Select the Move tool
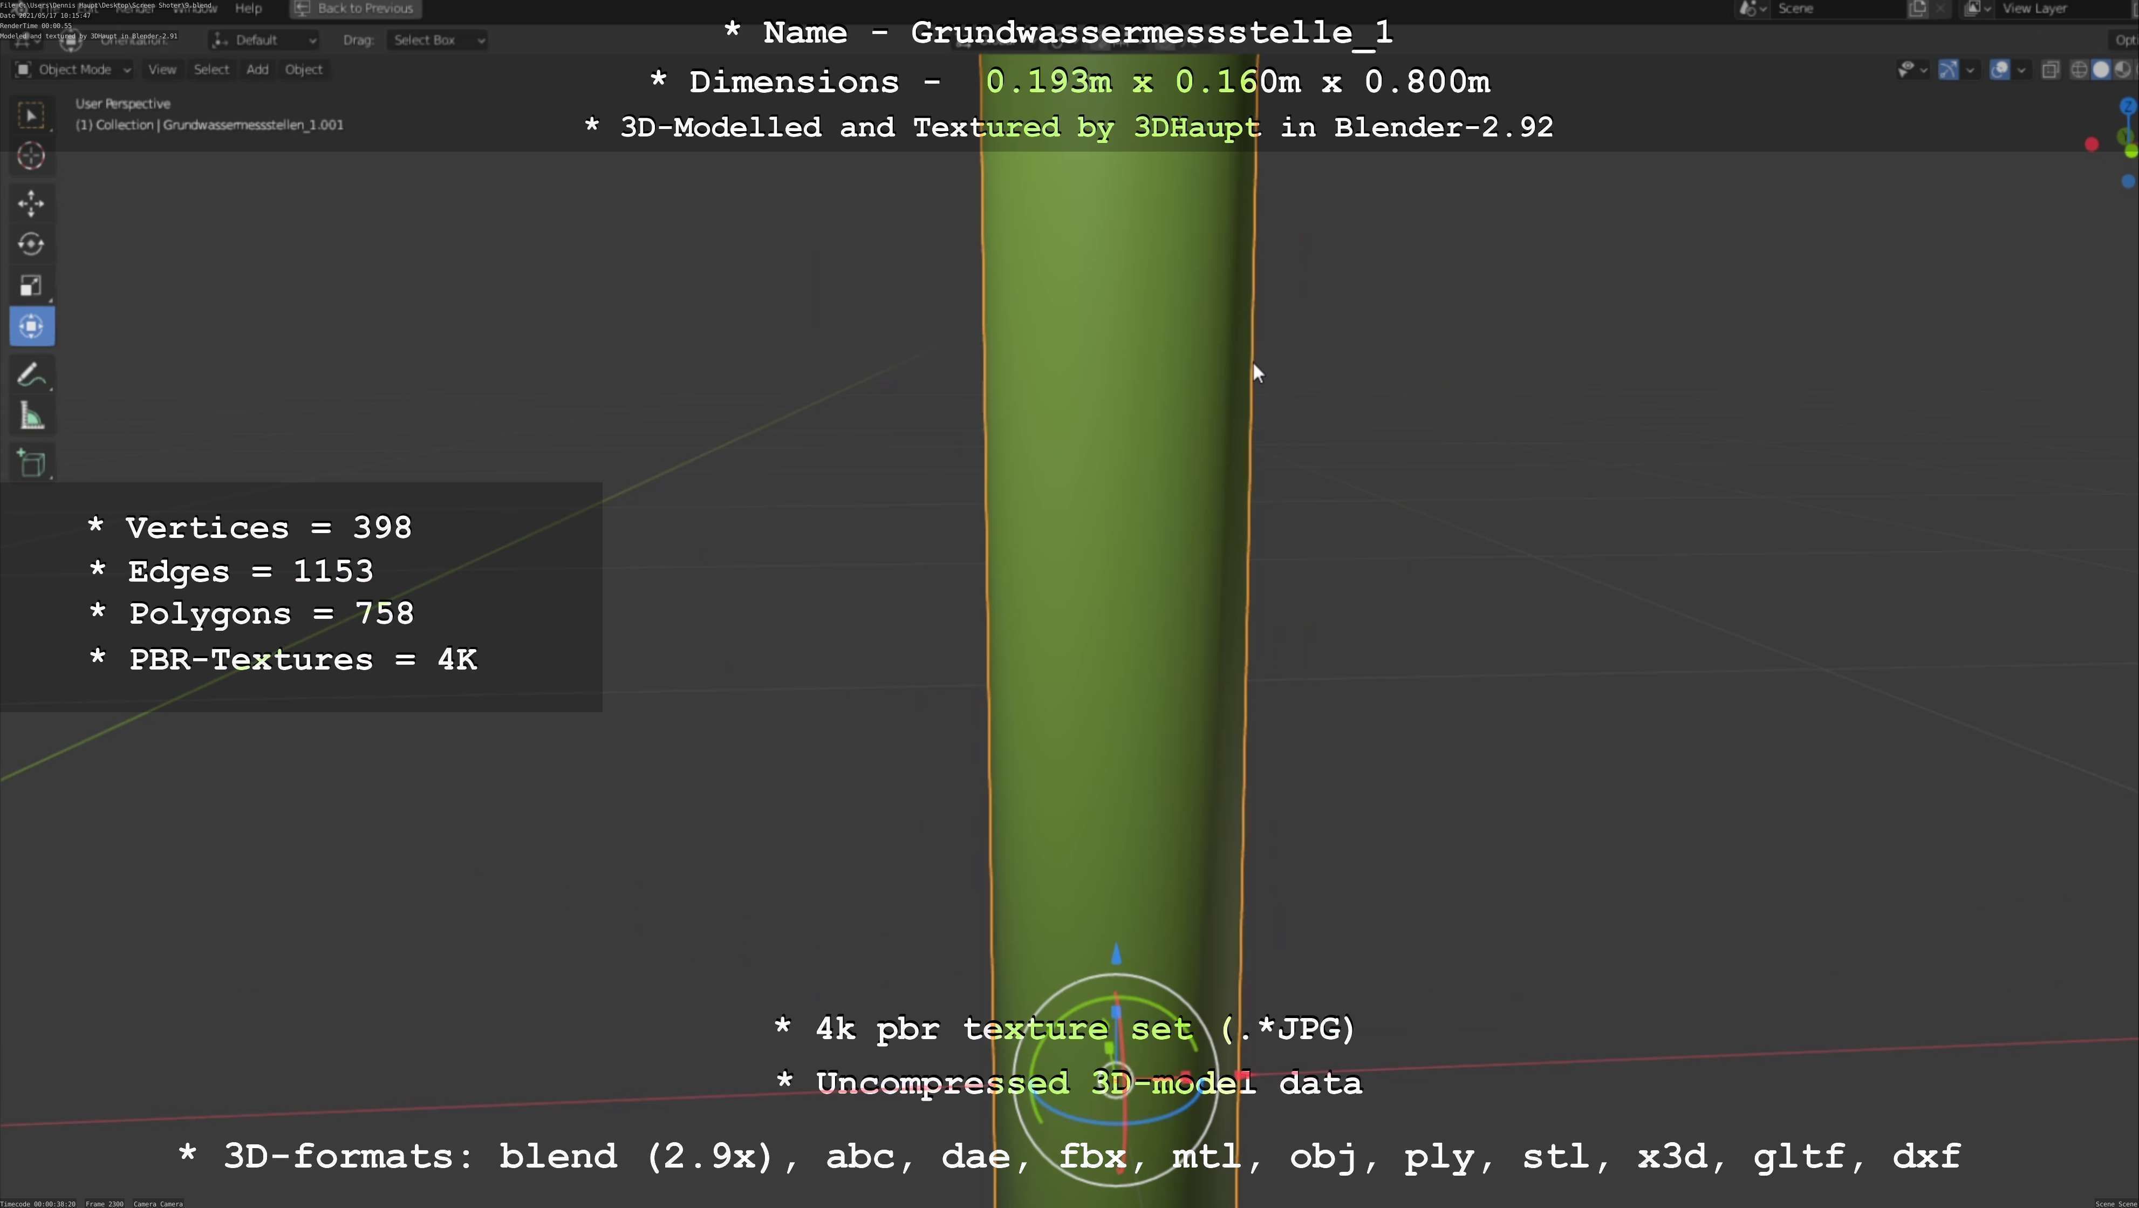 click(x=31, y=203)
